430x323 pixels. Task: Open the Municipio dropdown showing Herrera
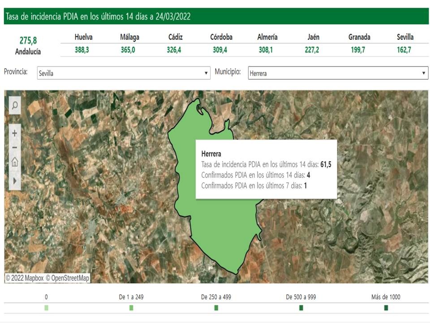338,73
